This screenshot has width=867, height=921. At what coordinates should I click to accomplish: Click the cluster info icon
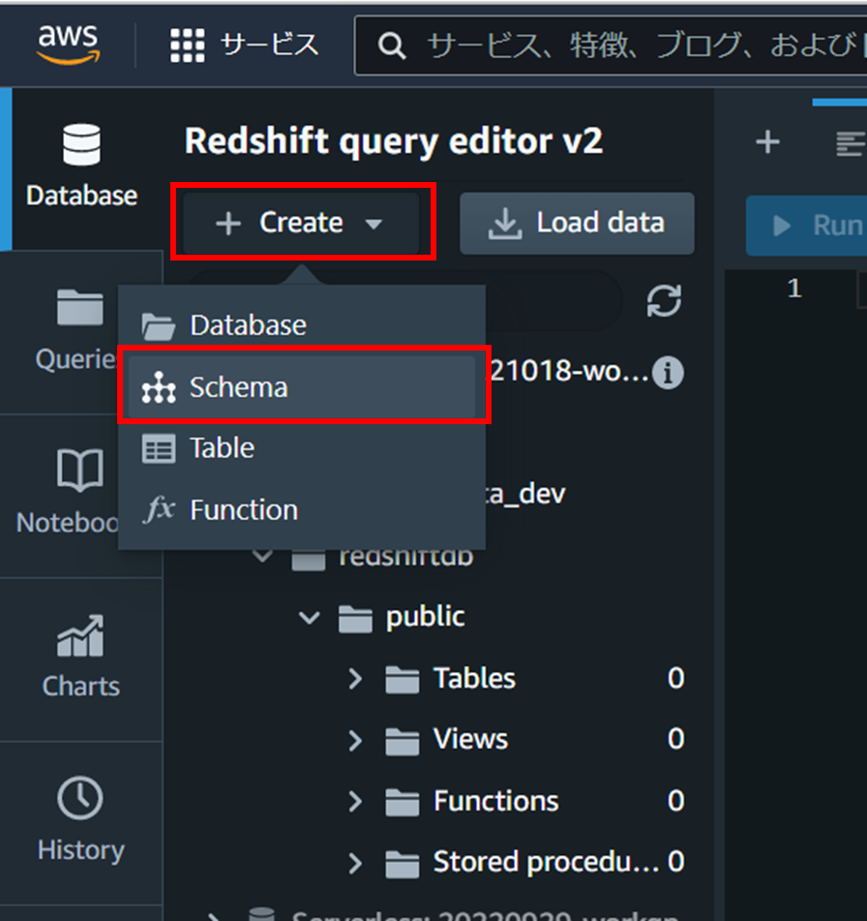click(x=668, y=373)
